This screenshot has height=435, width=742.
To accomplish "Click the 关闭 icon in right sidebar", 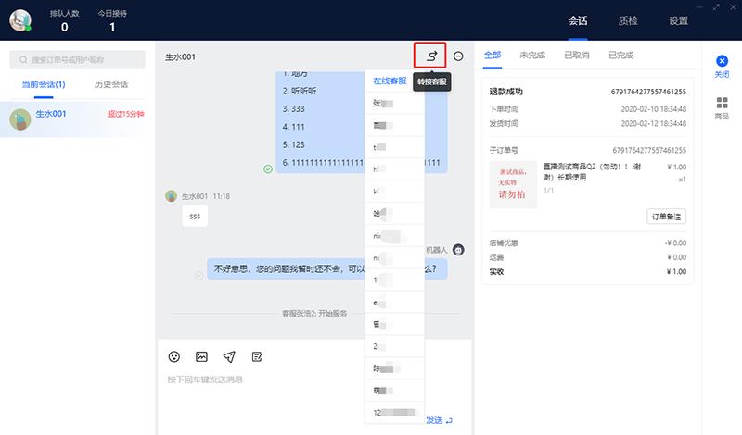I will coord(722,61).
